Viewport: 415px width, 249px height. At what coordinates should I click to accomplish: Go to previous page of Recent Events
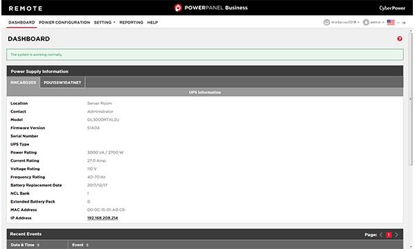[381, 234]
